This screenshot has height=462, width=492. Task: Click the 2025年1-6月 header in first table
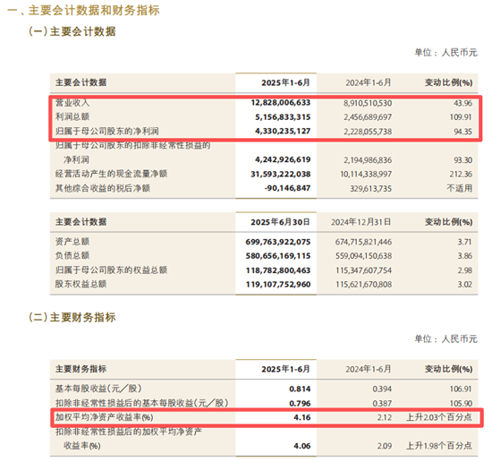pyautogui.click(x=285, y=82)
